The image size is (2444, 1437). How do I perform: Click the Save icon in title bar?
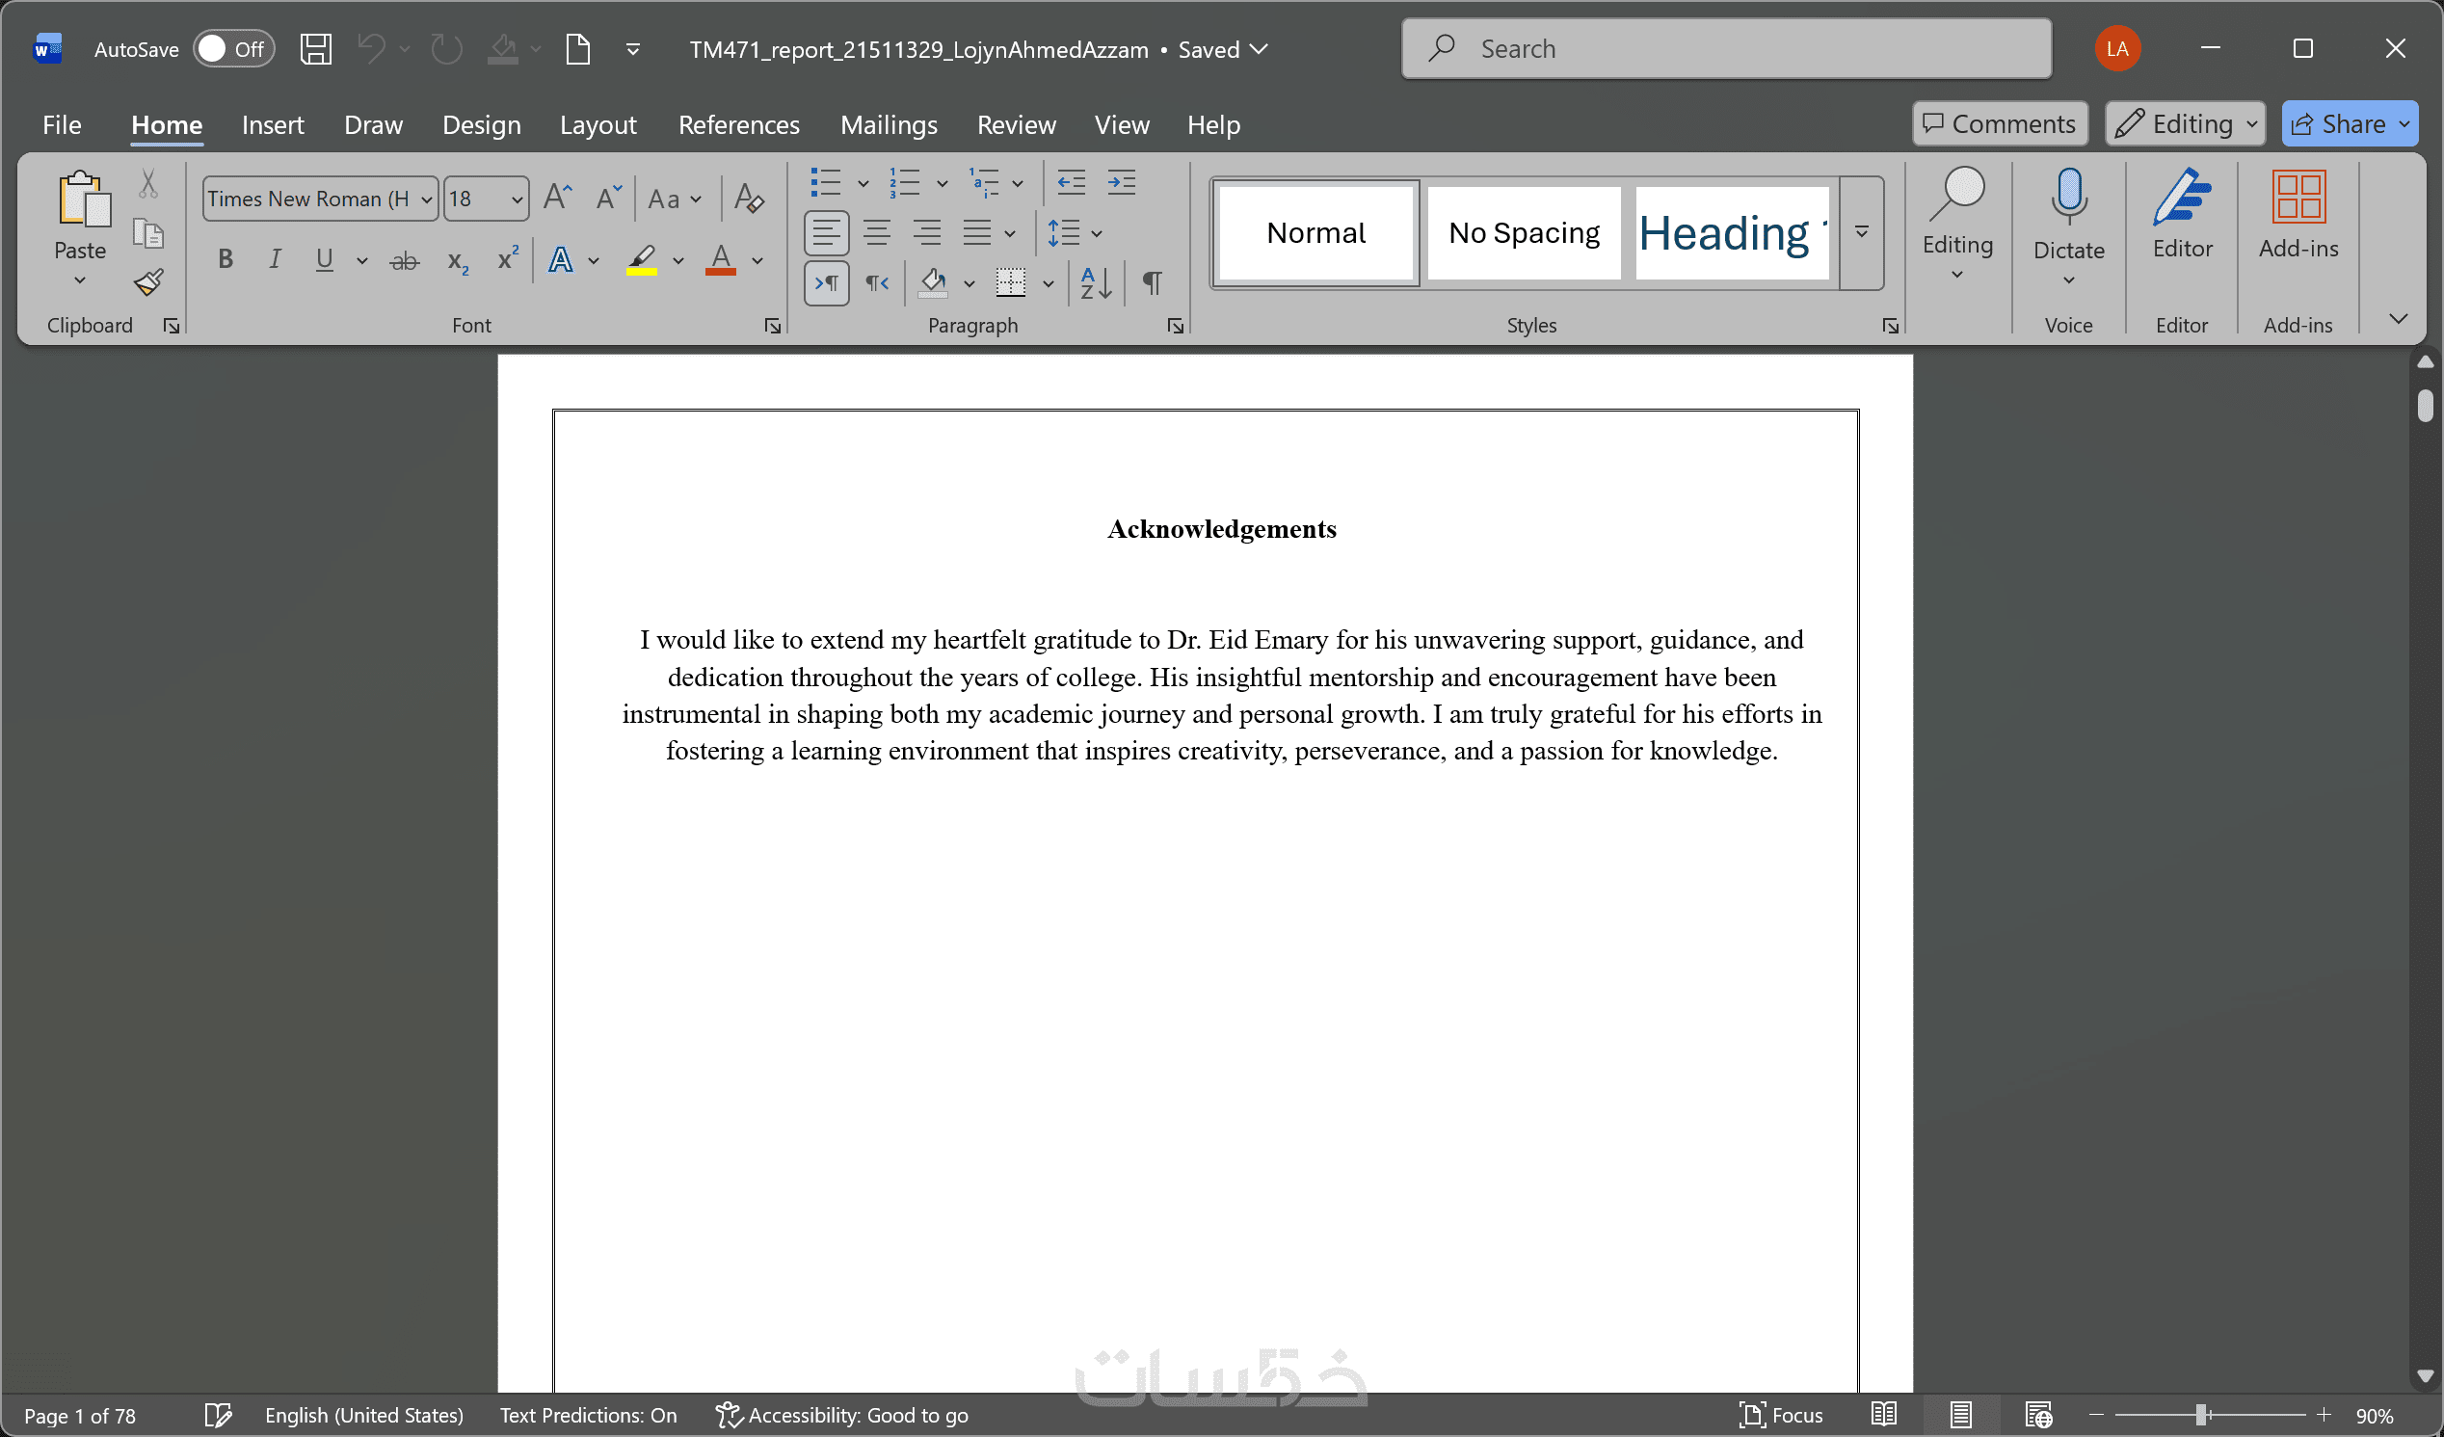[x=315, y=48]
